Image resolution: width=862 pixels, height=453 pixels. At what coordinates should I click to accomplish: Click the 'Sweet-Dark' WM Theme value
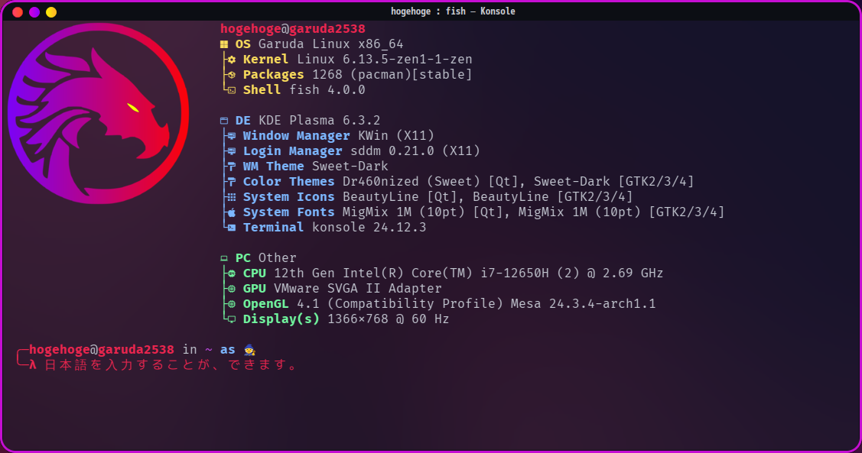click(x=350, y=167)
